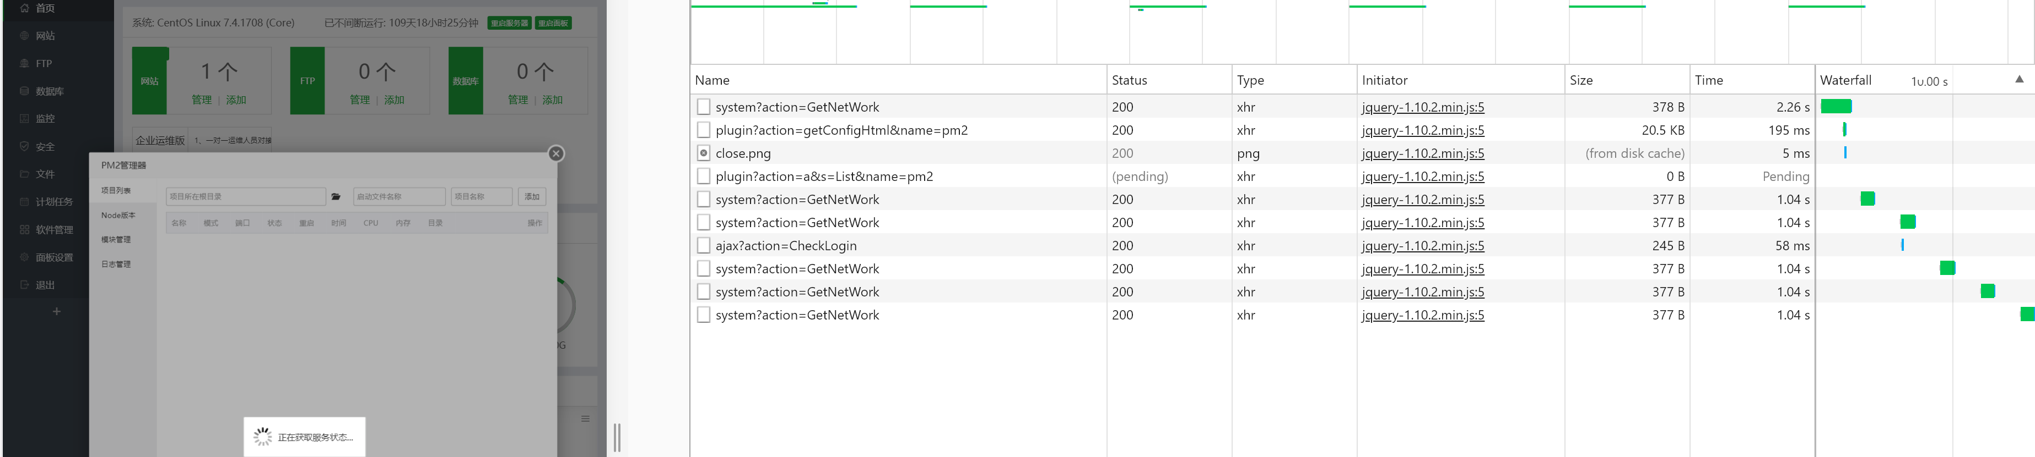Click 添加 link under 数据库 card
This screenshot has width=2035, height=457.
(552, 100)
